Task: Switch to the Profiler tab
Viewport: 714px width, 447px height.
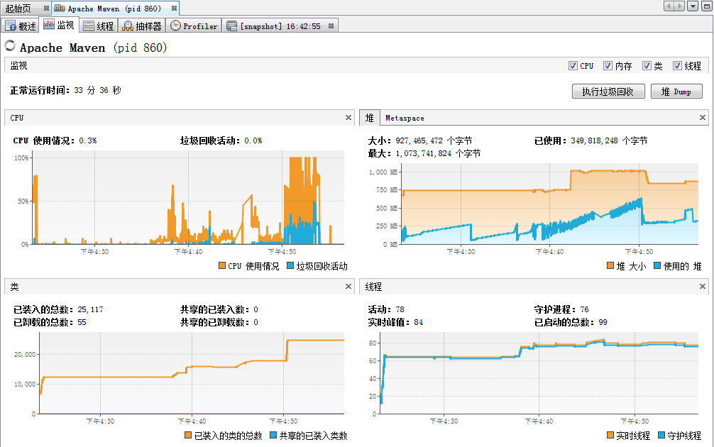Action: [x=194, y=26]
